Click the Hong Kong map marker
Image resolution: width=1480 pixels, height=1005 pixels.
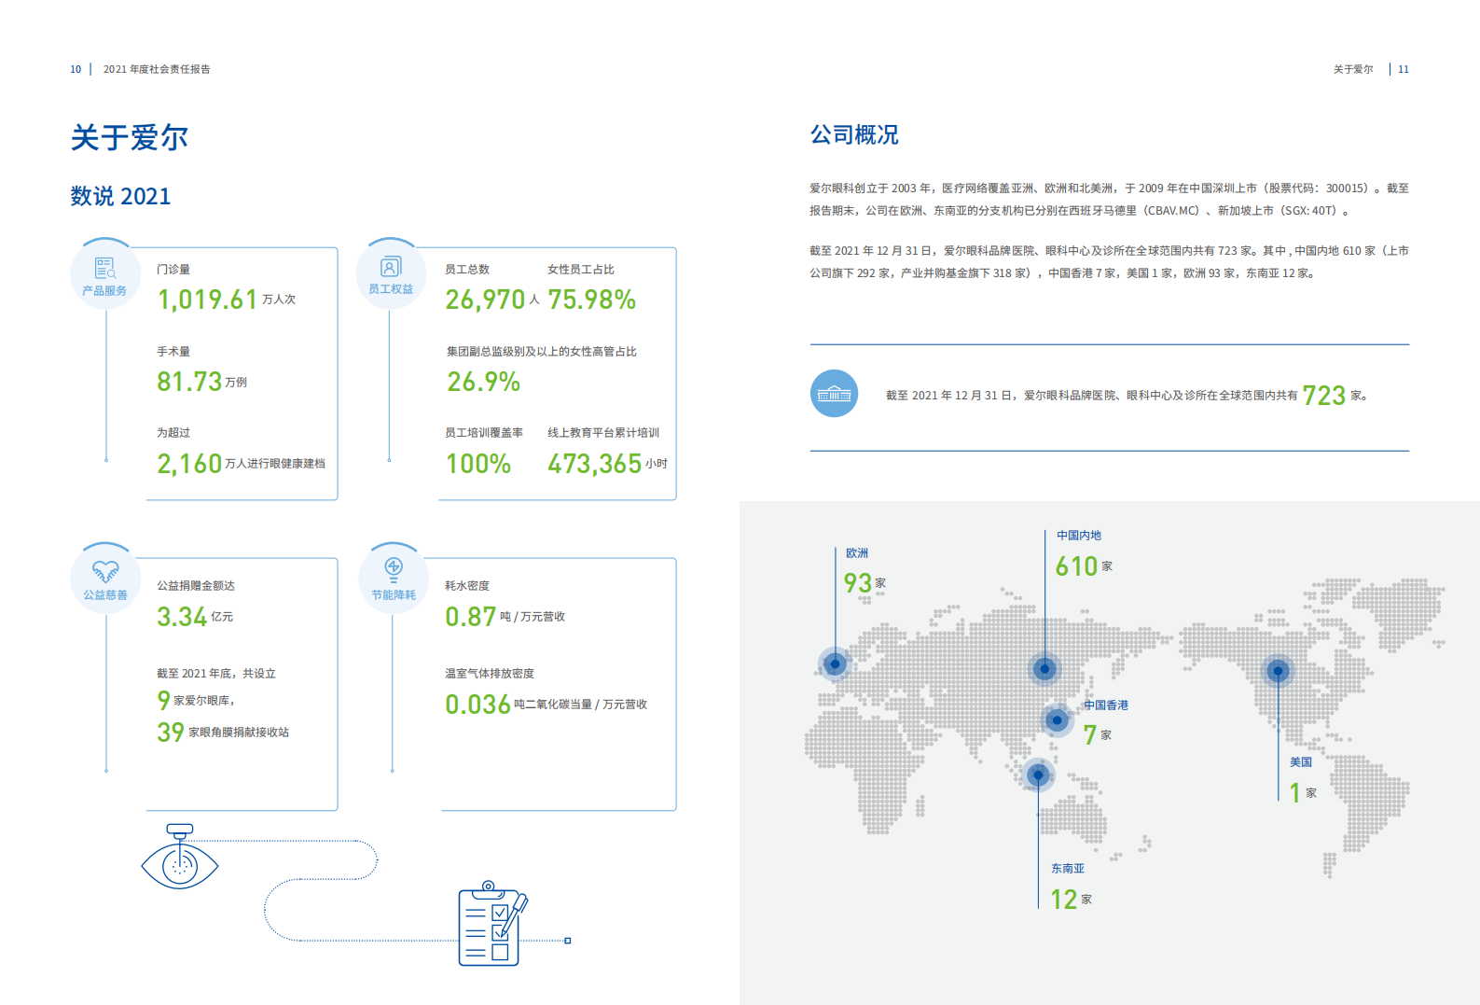(x=1057, y=720)
